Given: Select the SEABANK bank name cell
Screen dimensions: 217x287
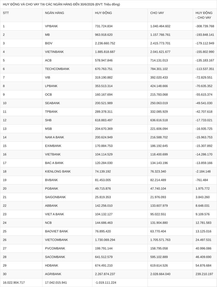Looking at the screenshot, I should coord(52,103).
